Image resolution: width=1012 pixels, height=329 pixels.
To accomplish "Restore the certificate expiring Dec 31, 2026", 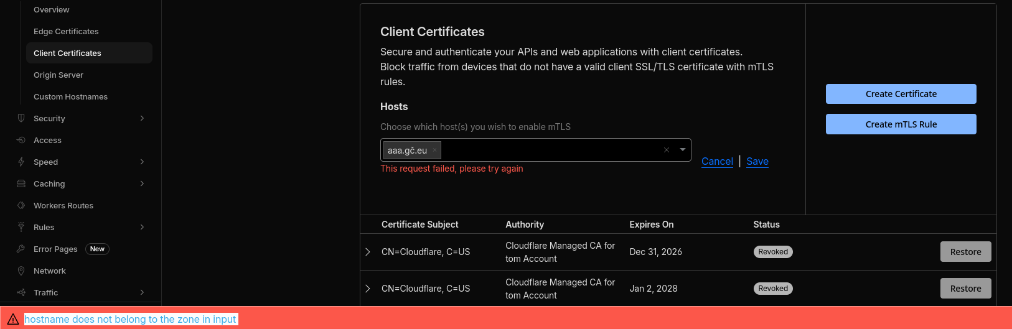I will [965, 252].
